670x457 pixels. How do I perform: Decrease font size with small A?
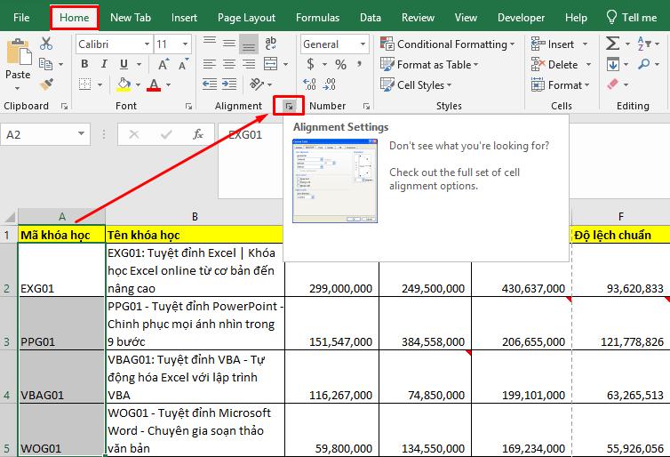tap(183, 64)
